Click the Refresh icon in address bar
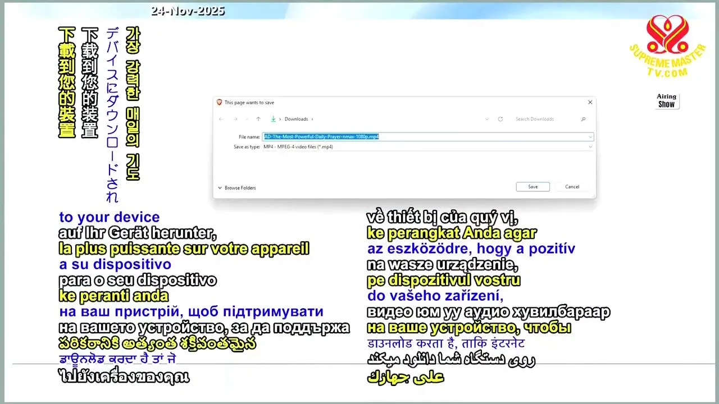 [500, 119]
